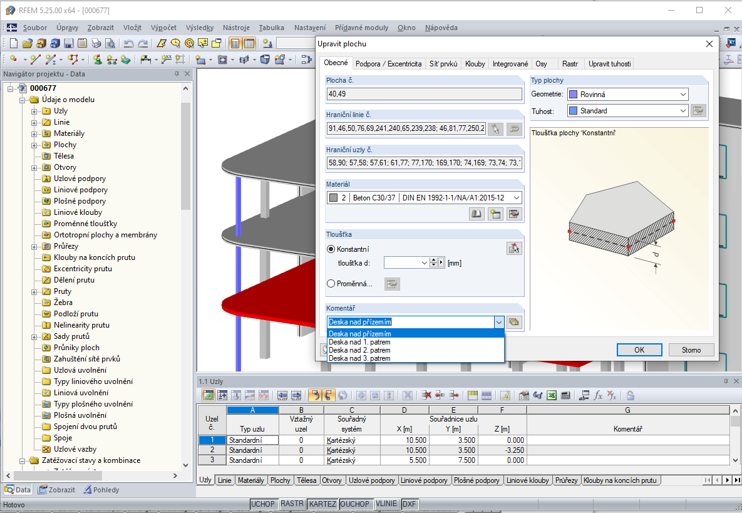This screenshot has height=513, width=742.
Task: Select the Proměnná thickness radio button
Action: click(x=331, y=284)
